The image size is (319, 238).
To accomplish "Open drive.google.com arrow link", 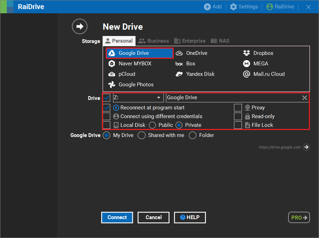I will (x=306, y=147).
